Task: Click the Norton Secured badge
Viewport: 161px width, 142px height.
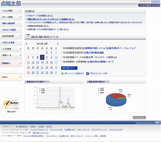Action: coord(12,104)
